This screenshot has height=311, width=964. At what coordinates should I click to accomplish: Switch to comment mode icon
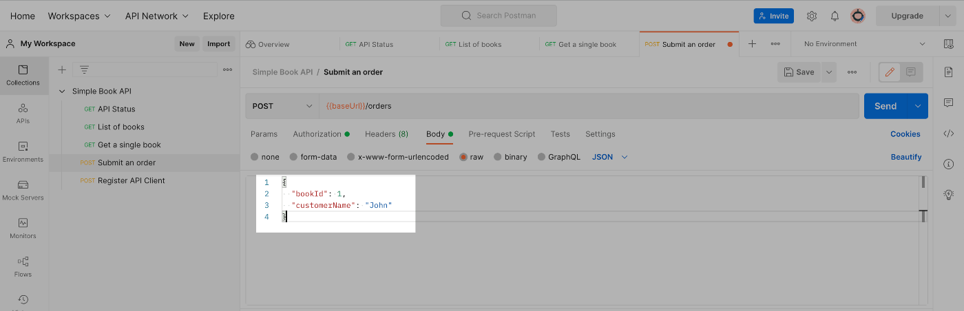911,72
